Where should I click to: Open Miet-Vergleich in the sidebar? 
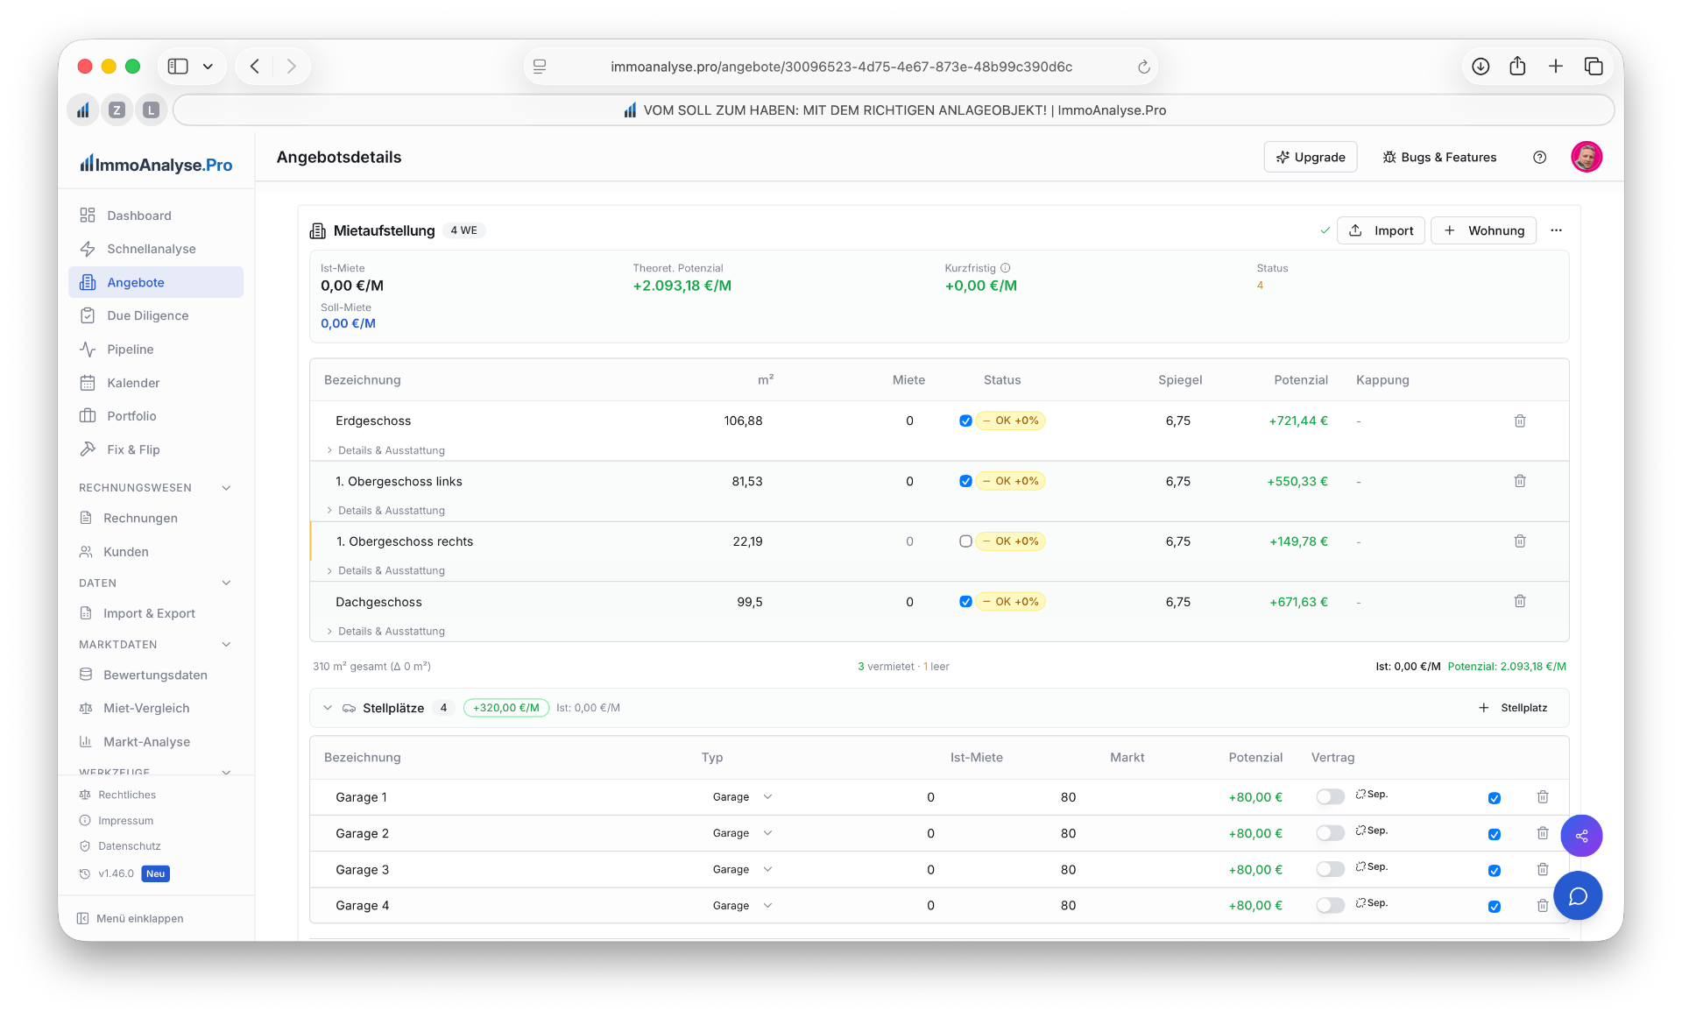(156, 708)
